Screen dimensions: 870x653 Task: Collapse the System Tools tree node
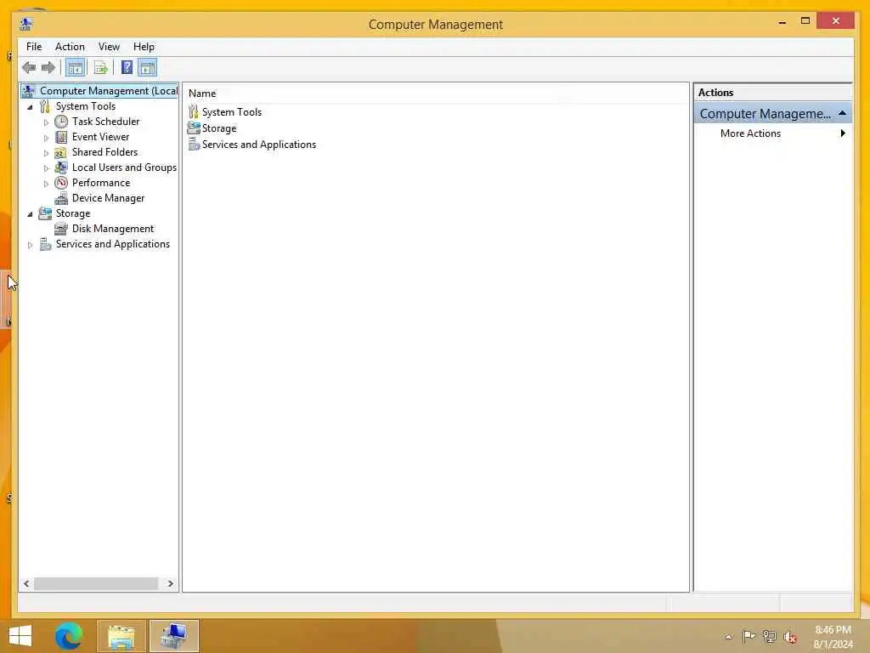[30, 106]
